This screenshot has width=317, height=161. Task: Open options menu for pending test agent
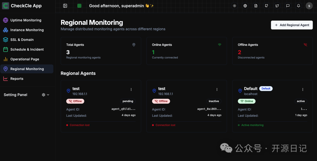click(131, 89)
